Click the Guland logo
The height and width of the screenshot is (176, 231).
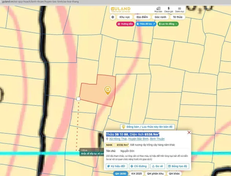coord(120,10)
